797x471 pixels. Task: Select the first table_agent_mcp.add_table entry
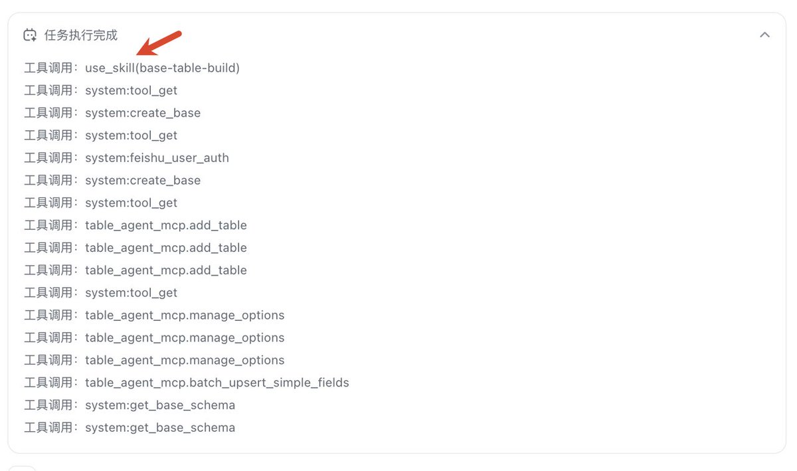pyautogui.click(x=135, y=225)
